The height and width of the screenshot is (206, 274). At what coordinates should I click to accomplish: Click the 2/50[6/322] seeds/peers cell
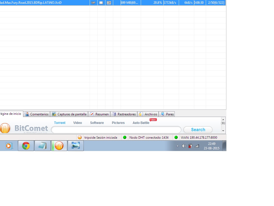(x=216, y=3)
